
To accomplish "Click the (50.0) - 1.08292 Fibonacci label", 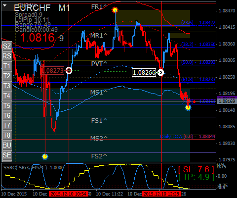I will coord(198,62).
